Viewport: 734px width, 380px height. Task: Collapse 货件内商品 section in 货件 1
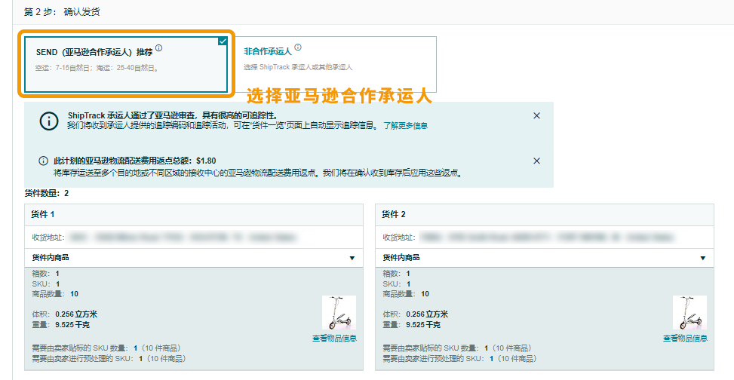click(352, 258)
